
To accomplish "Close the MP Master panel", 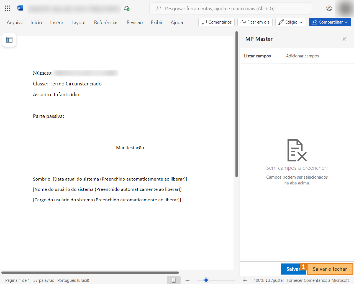I will (344, 39).
